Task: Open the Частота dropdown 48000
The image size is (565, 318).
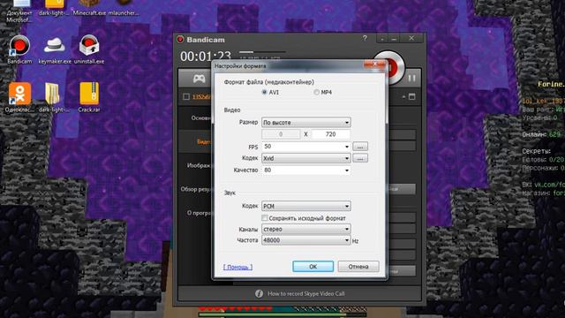Action: pyautogui.click(x=306, y=240)
